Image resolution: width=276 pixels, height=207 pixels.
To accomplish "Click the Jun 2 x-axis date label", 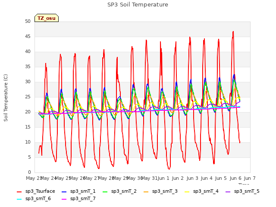I will 178,178.
